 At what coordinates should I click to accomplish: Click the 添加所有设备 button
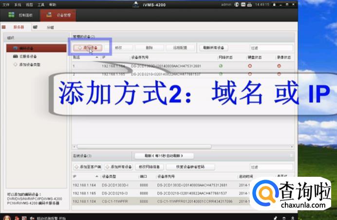119,167
